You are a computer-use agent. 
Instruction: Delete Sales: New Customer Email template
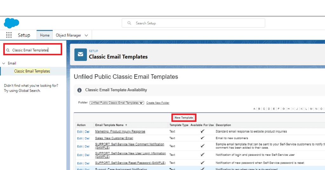(x=87, y=138)
